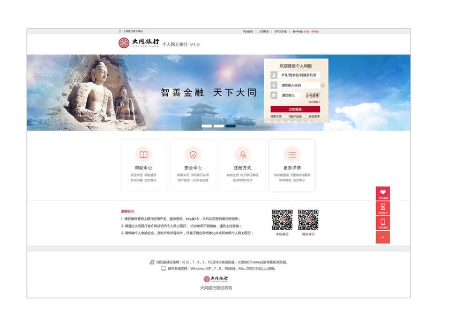Click the 大同银行版权所有 footer text

[216, 288]
